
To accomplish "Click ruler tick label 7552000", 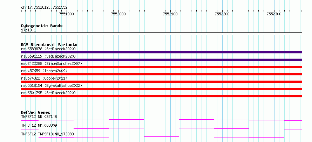I will 118,14.
